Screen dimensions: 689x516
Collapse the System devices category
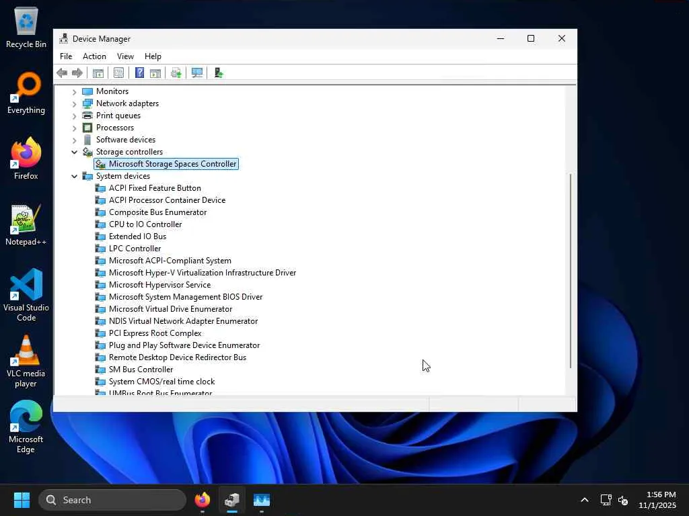coord(74,176)
